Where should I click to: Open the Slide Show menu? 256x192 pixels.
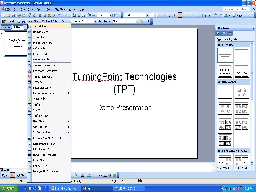[60, 9]
